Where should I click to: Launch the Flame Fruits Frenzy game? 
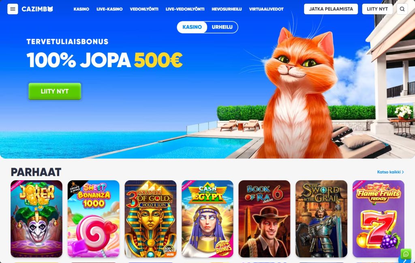(379, 219)
